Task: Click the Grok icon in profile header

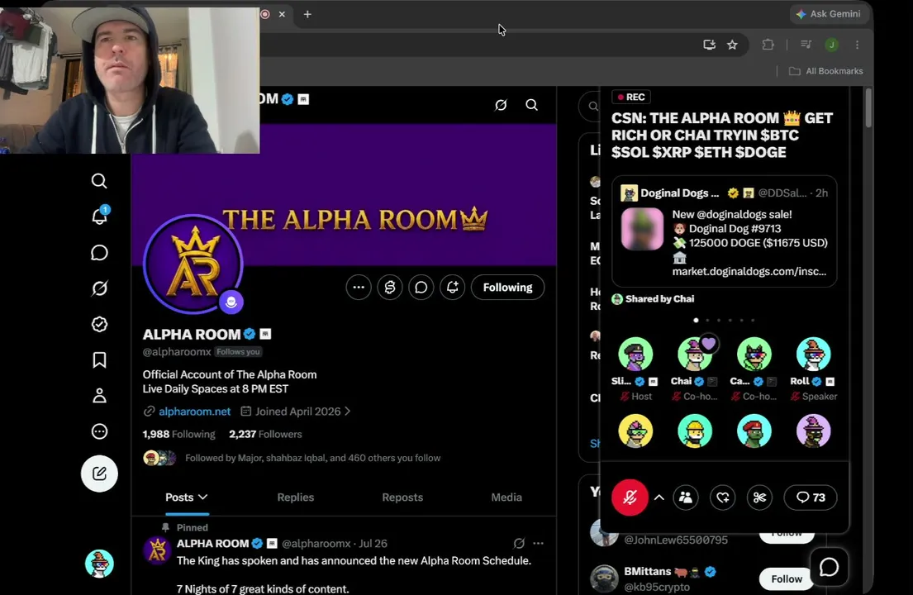Action: pyautogui.click(x=501, y=105)
